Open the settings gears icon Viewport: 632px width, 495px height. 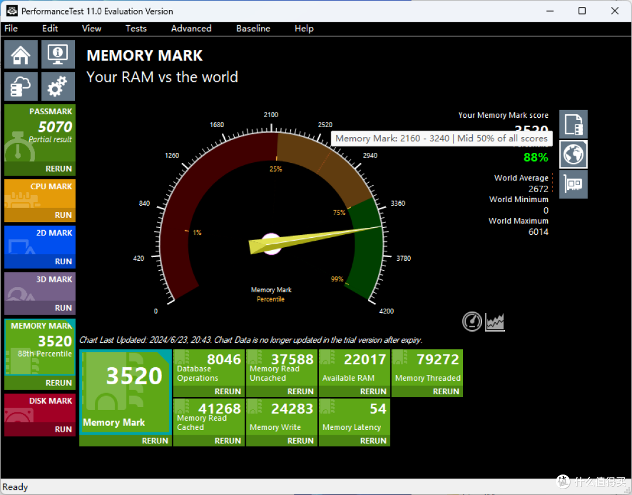click(58, 86)
